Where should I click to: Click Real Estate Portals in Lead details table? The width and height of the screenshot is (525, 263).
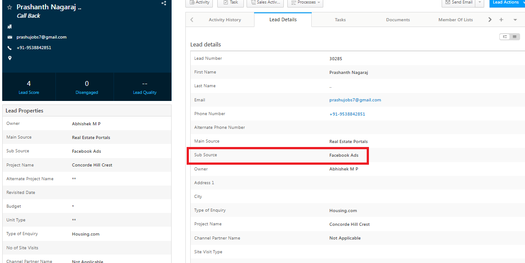pos(349,141)
